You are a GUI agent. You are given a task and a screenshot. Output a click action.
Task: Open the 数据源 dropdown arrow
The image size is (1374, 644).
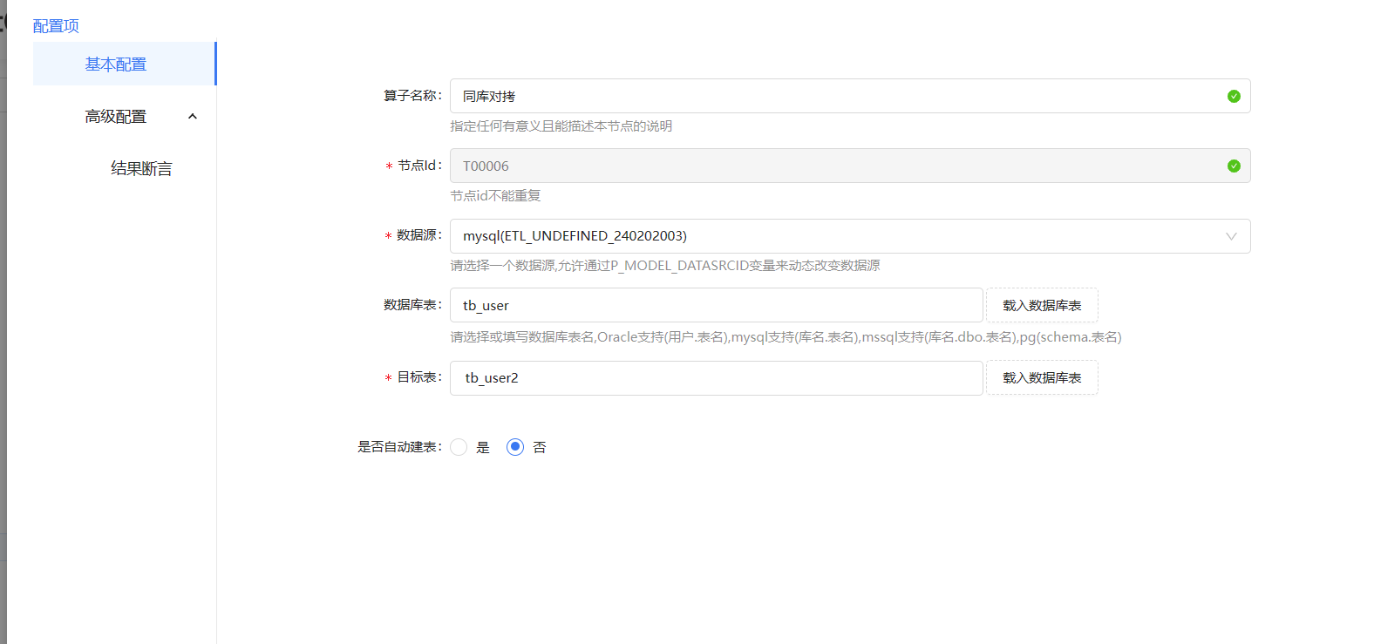click(1231, 236)
